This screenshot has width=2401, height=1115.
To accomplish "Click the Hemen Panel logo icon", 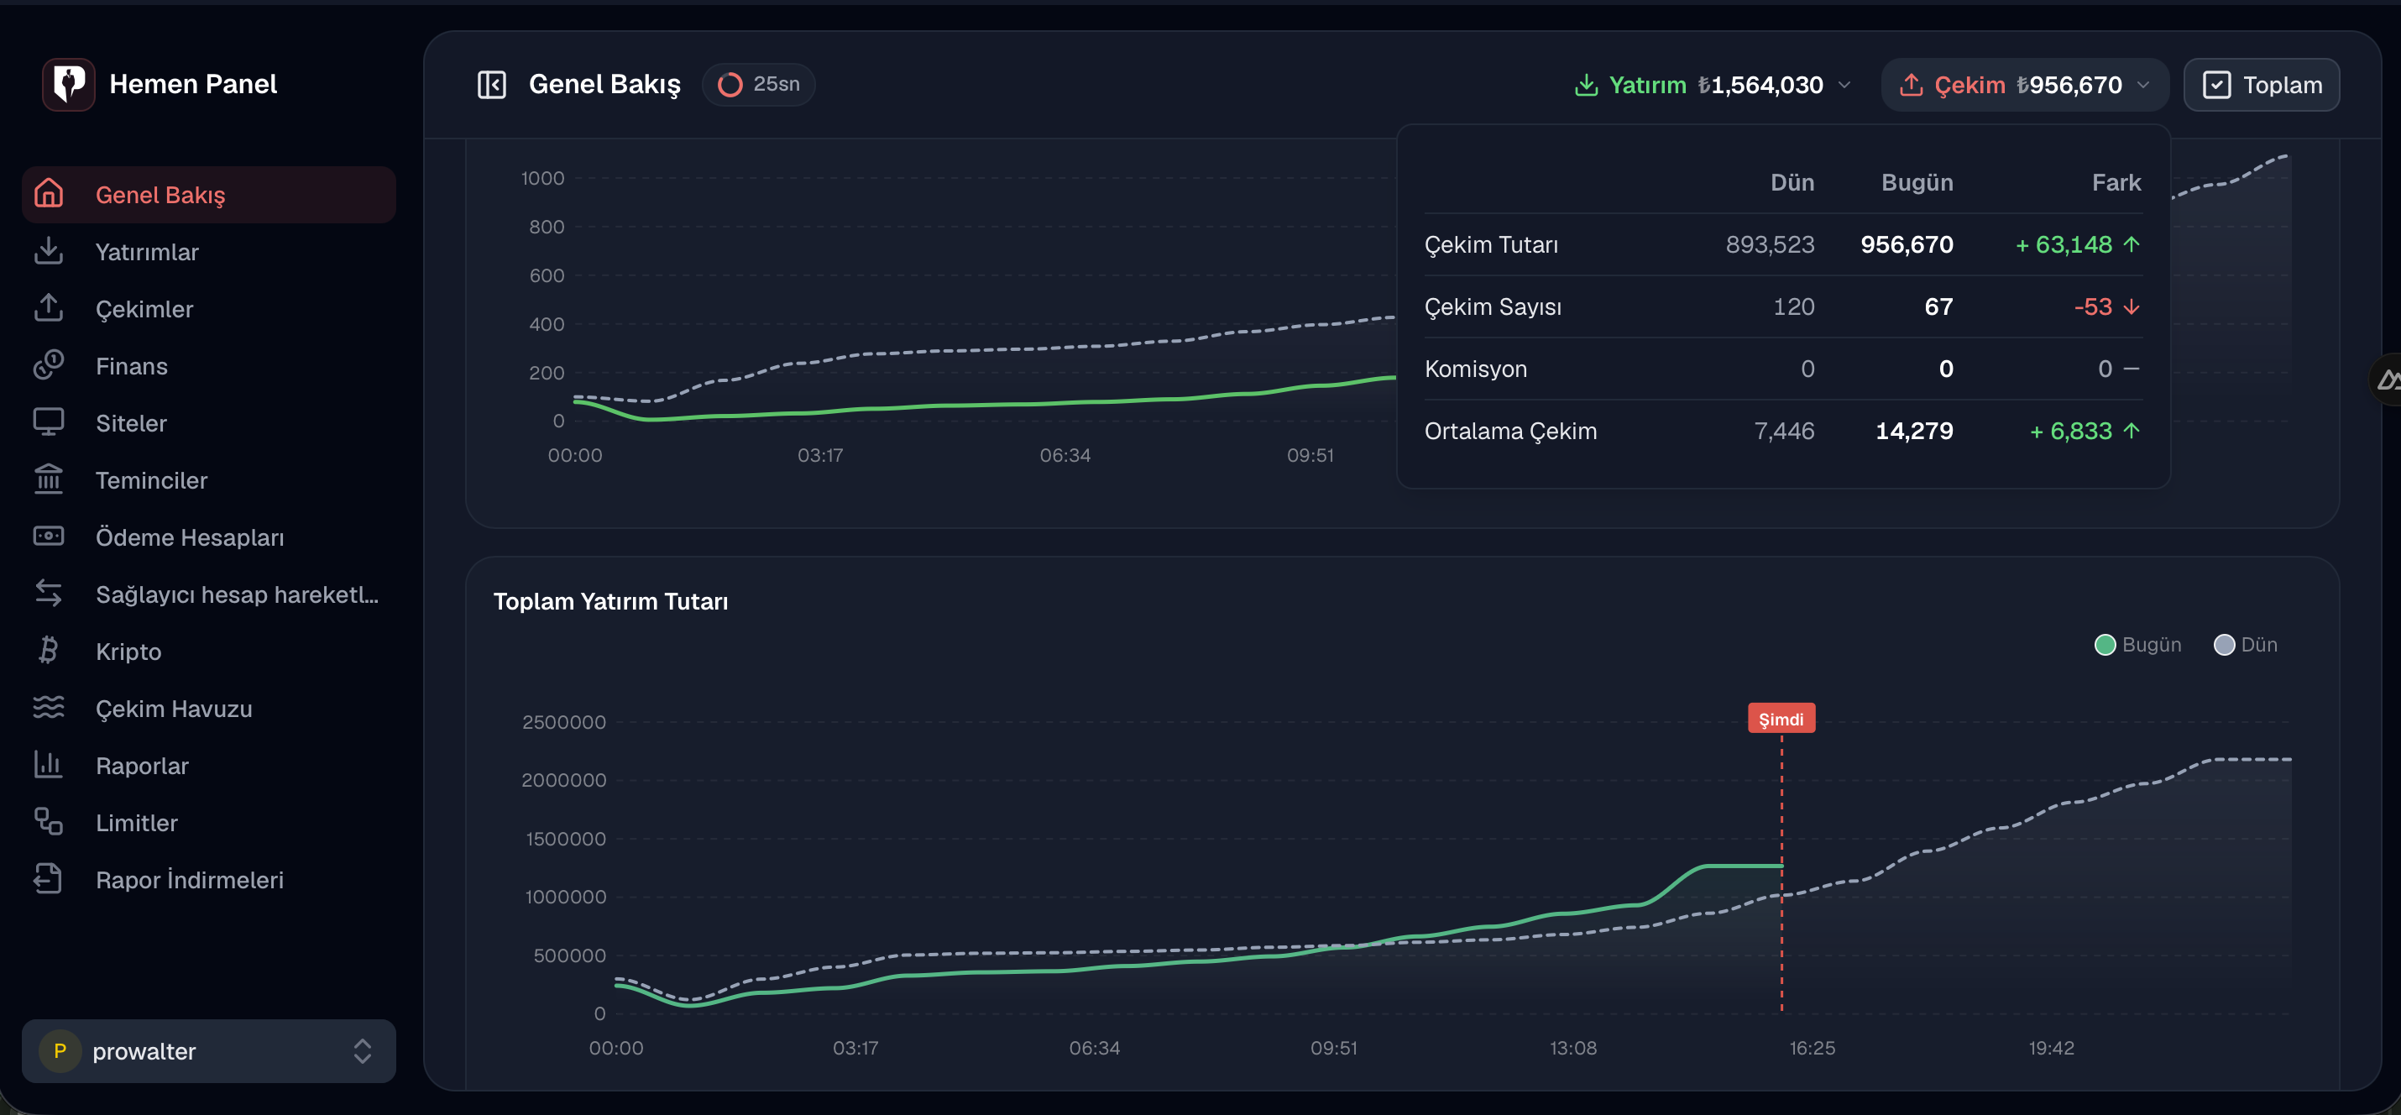I will [68, 84].
